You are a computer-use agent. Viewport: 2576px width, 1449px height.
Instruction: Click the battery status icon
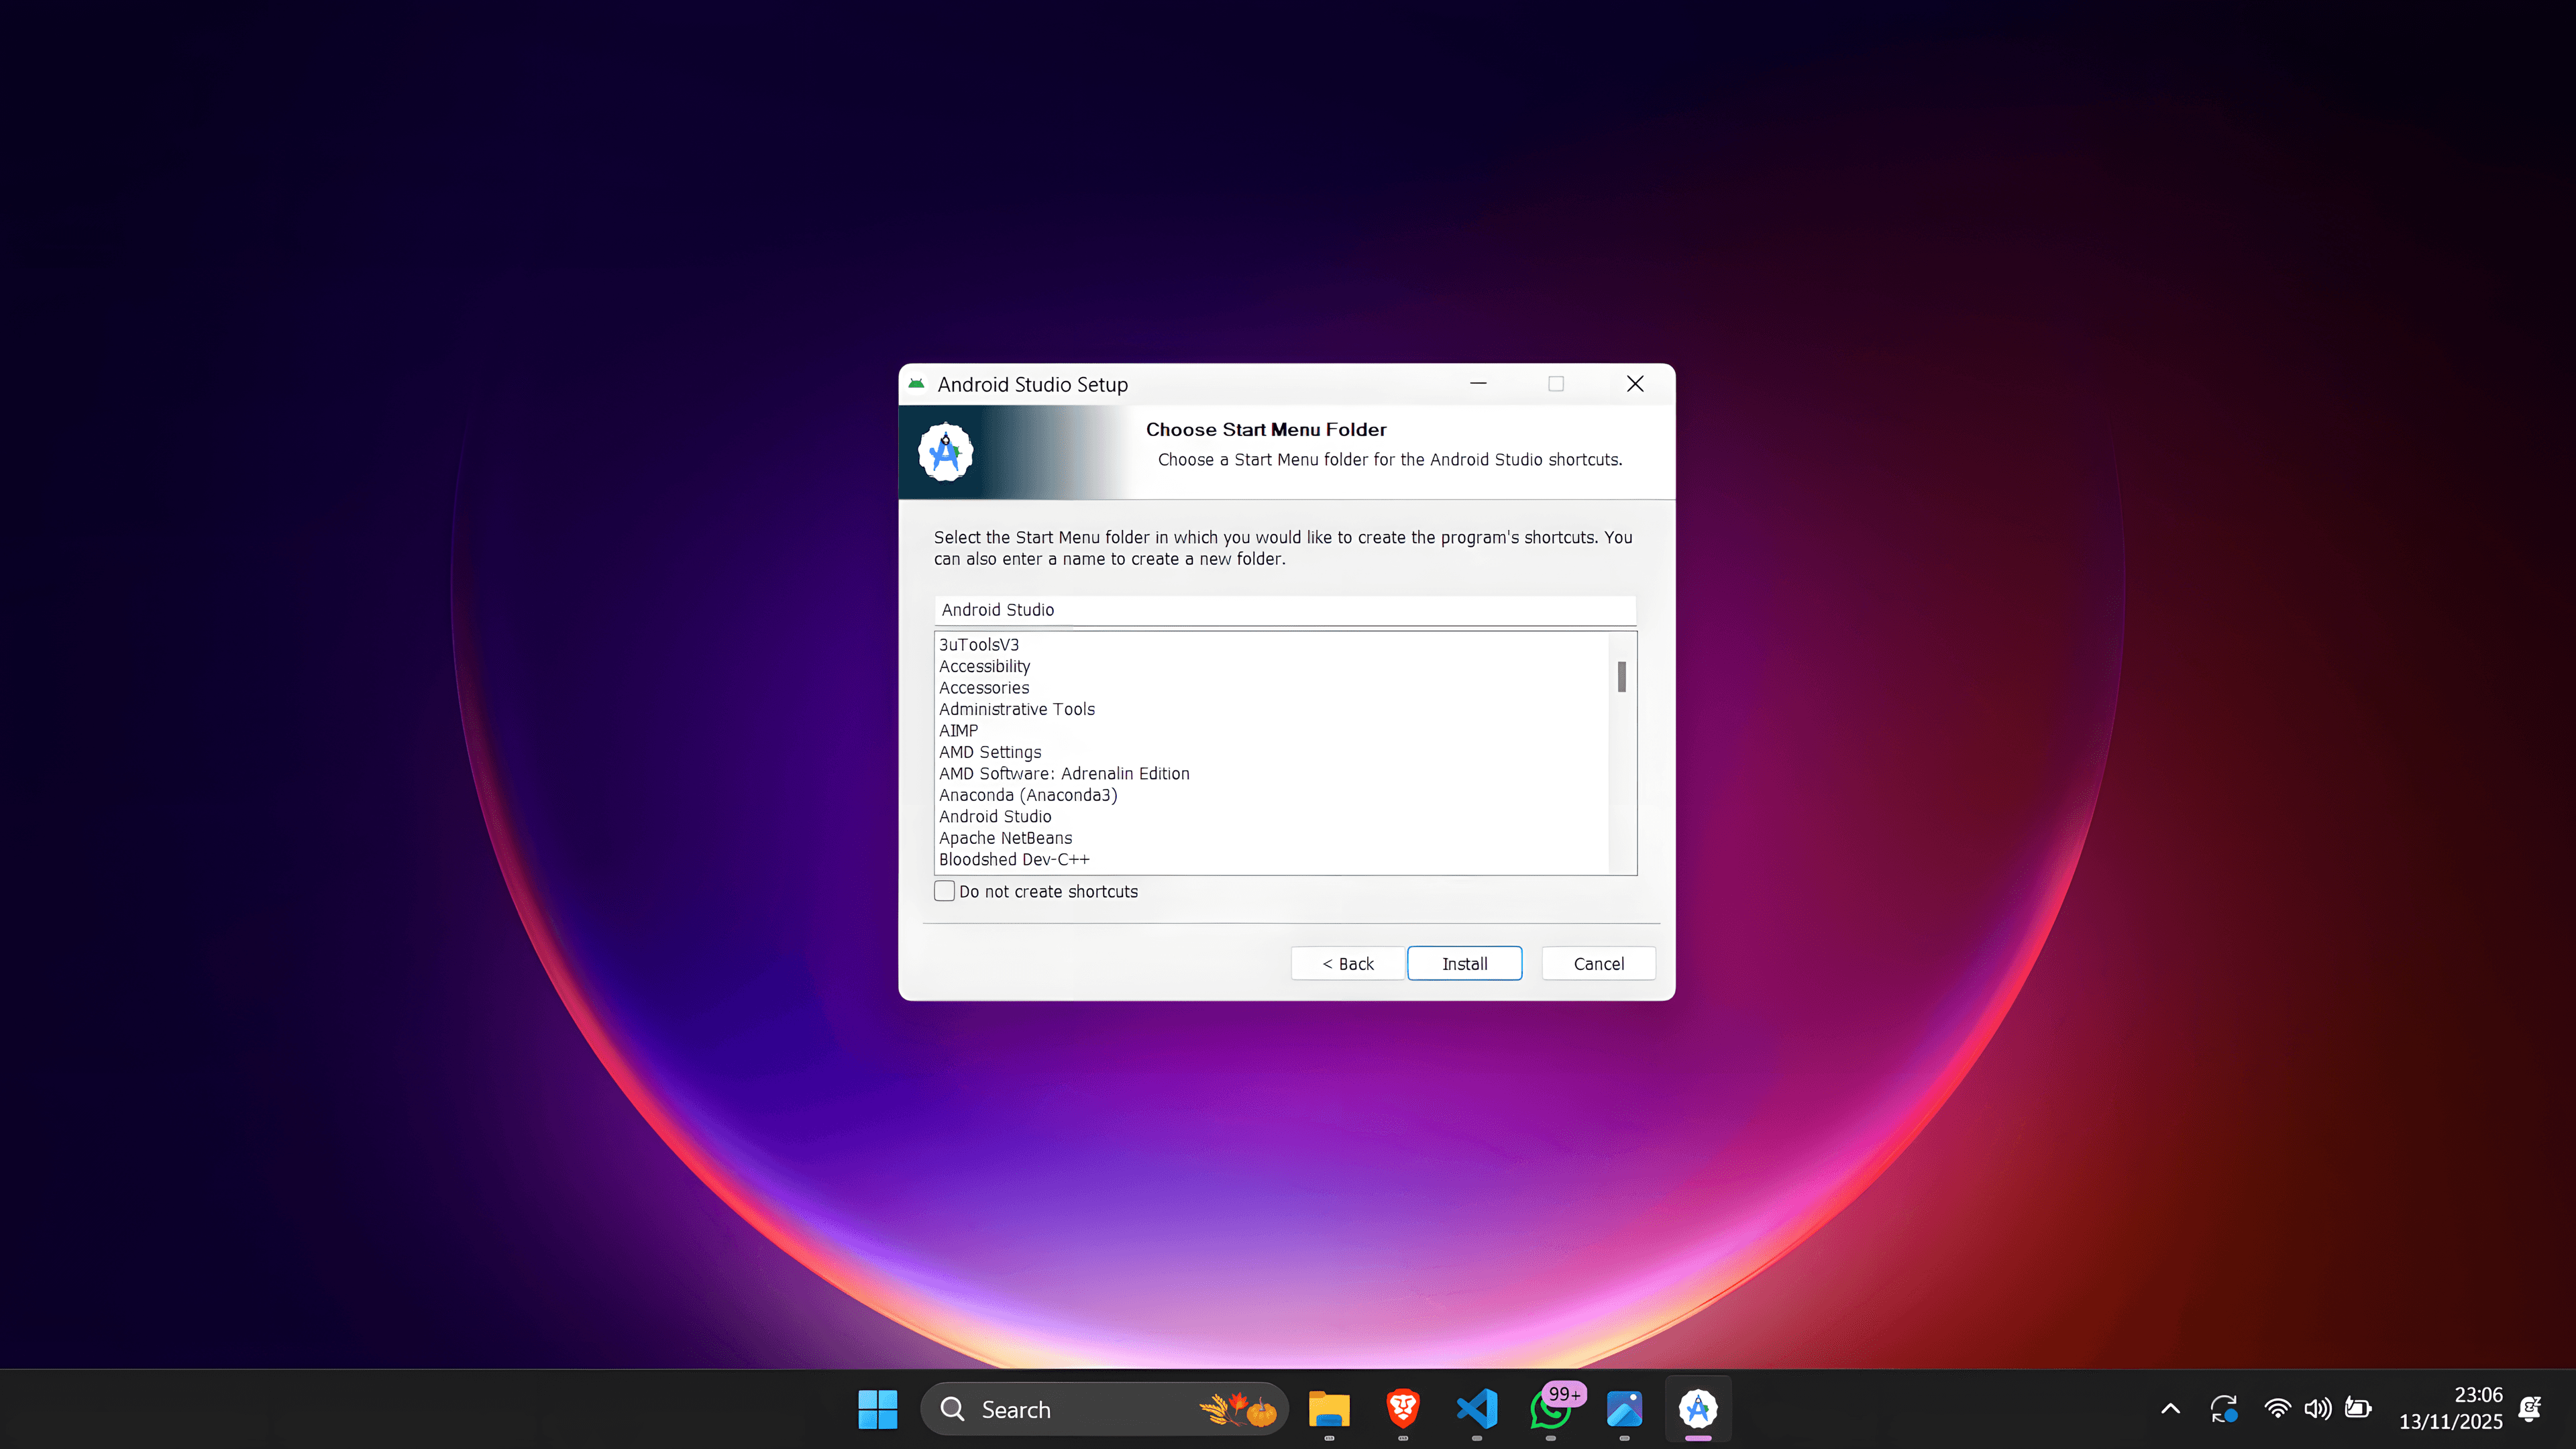[2358, 1408]
